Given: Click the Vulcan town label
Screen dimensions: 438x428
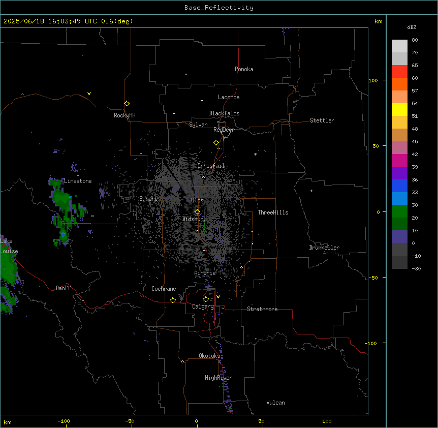Looking at the screenshot, I should click(275, 403).
